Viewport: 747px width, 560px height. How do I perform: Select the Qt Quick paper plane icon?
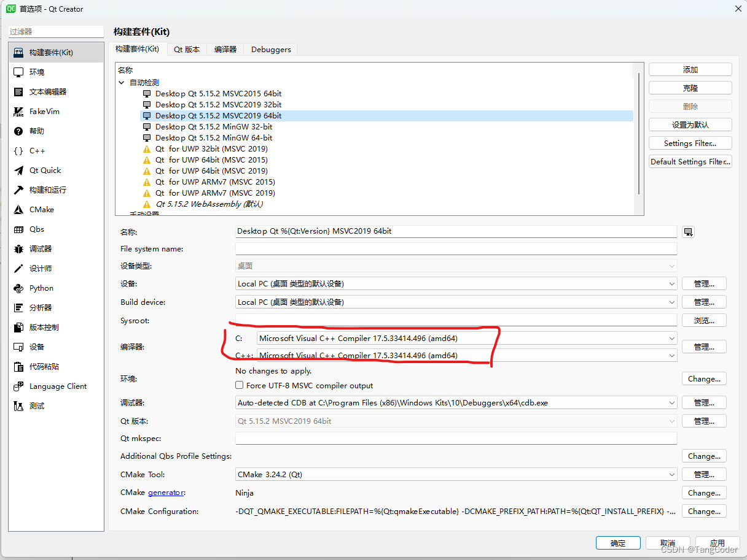click(18, 171)
